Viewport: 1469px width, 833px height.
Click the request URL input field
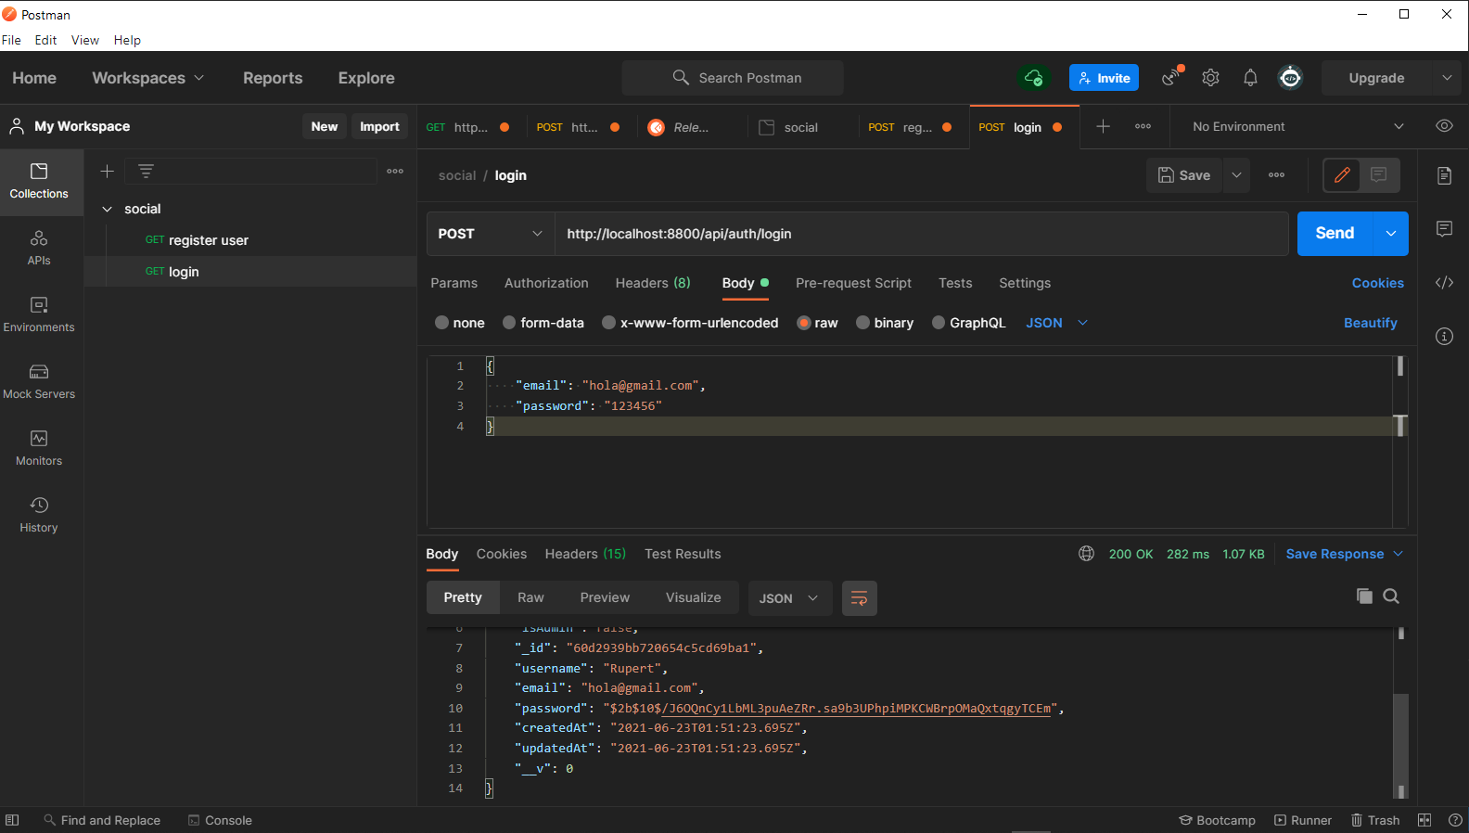click(x=922, y=234)
